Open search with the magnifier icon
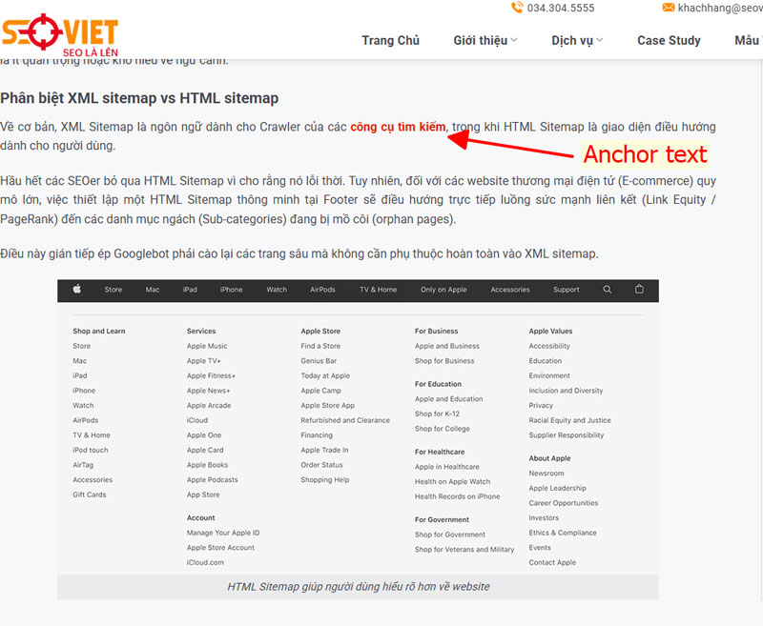 pos(607,290)
